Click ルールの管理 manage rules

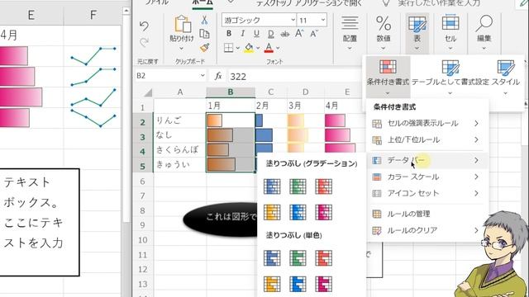(x=427, y=214)
